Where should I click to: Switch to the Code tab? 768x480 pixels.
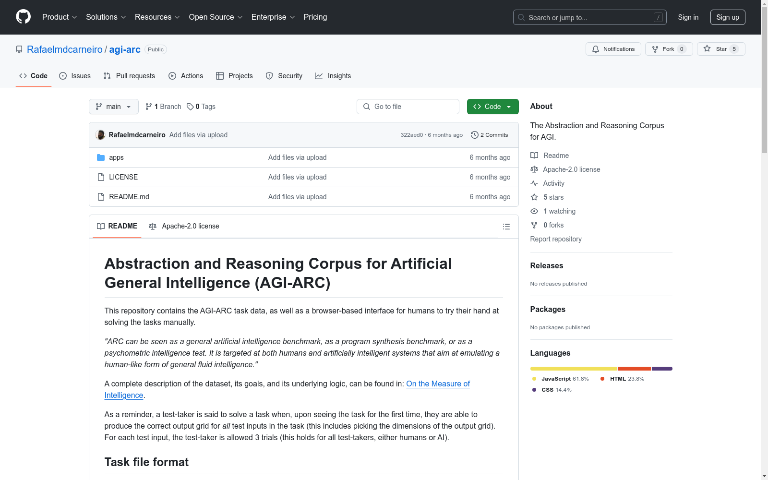click(x=34, y=76)
